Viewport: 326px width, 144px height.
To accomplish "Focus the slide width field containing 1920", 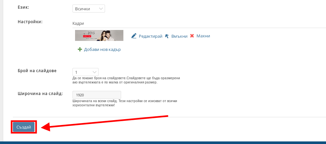I will pyautogui.click(x=97, y=95).
